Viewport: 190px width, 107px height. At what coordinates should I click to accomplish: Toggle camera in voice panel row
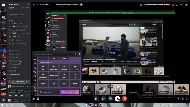coord(10,95)
